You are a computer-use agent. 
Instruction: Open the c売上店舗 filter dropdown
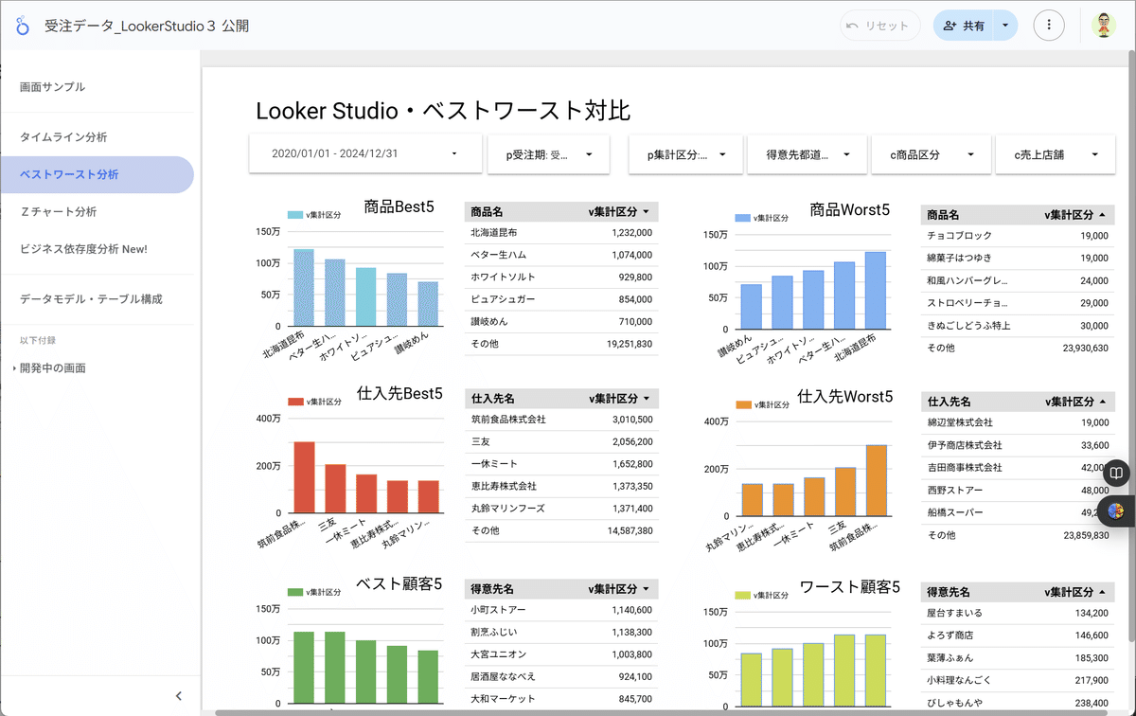[x=1056, y=153]
